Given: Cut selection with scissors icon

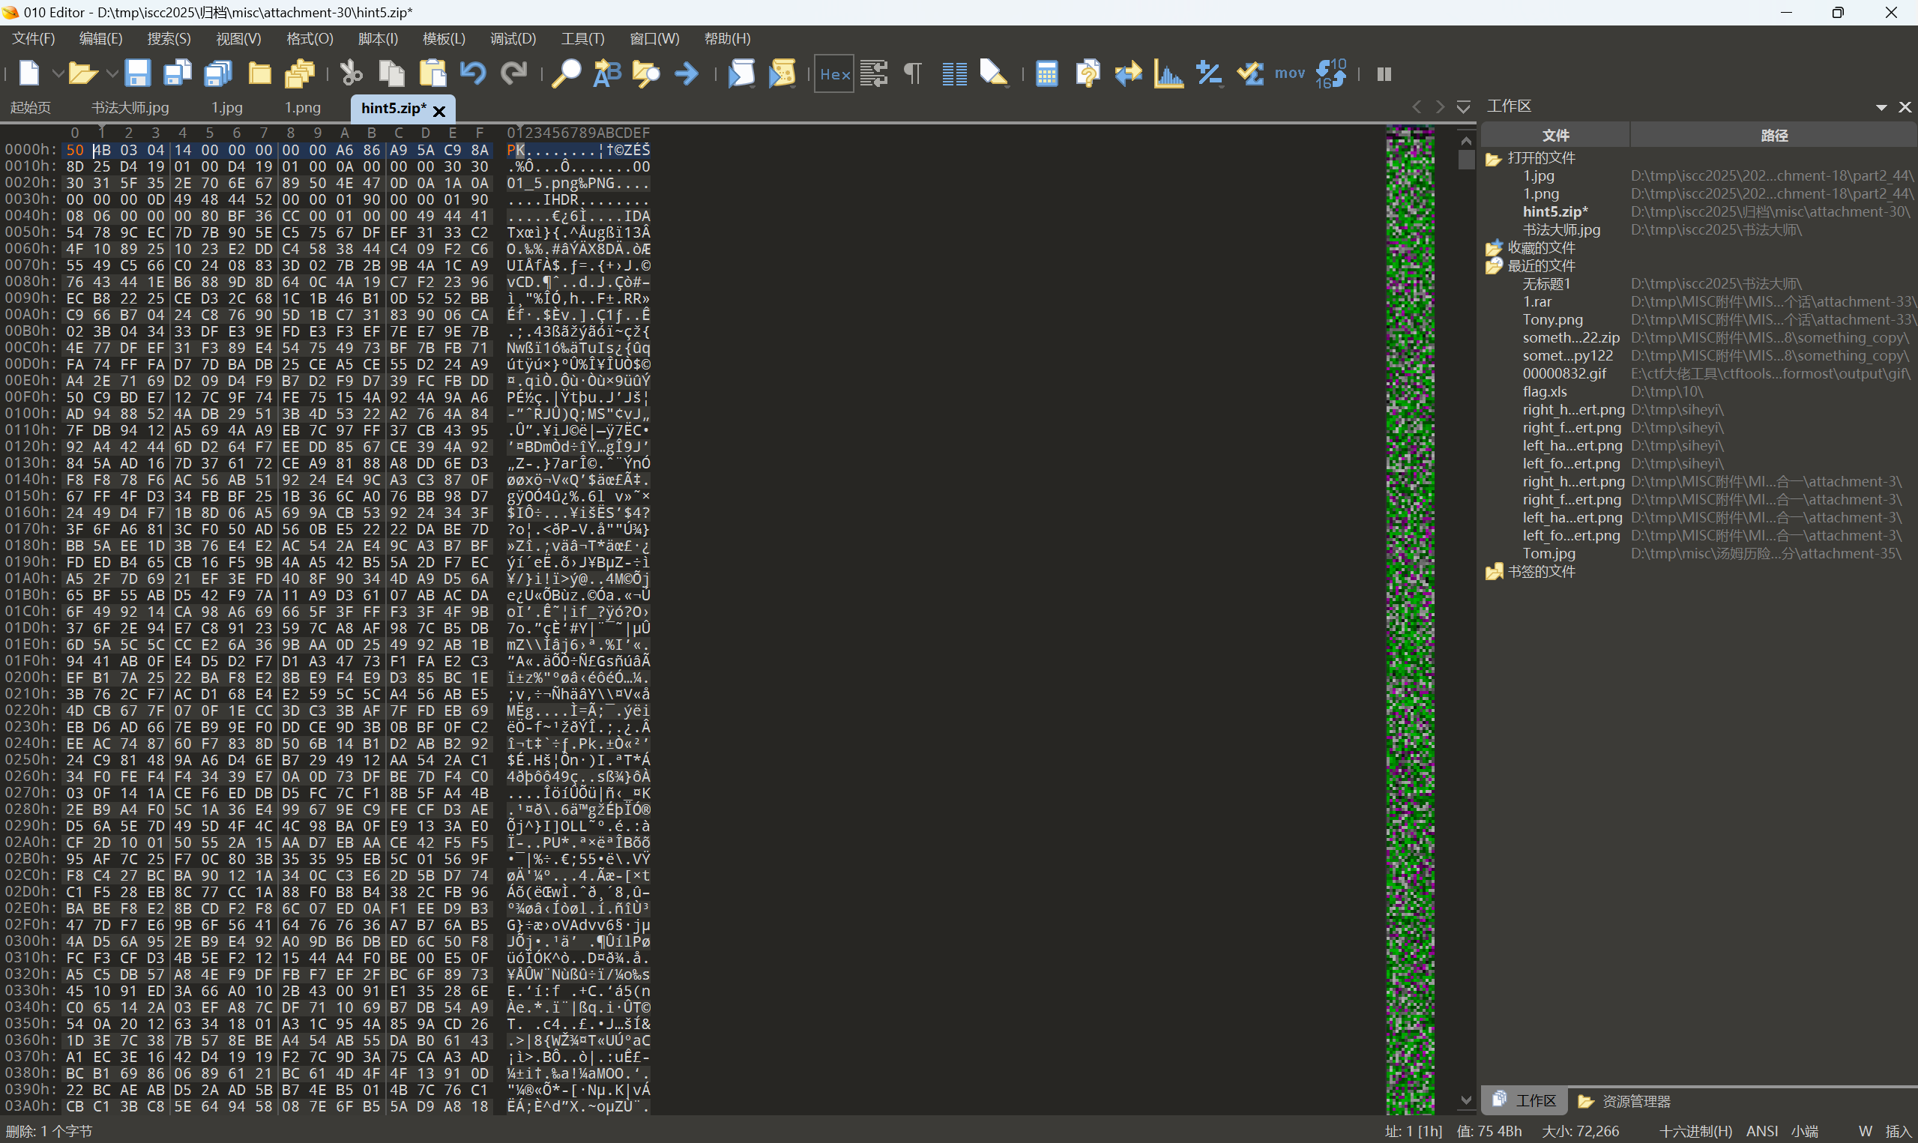Looking at the screenshot, I should click(351, 74).
